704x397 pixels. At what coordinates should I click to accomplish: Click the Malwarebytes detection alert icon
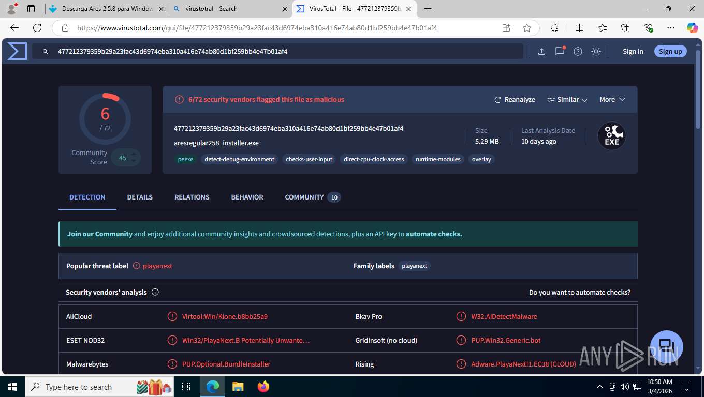pos(172,364)
